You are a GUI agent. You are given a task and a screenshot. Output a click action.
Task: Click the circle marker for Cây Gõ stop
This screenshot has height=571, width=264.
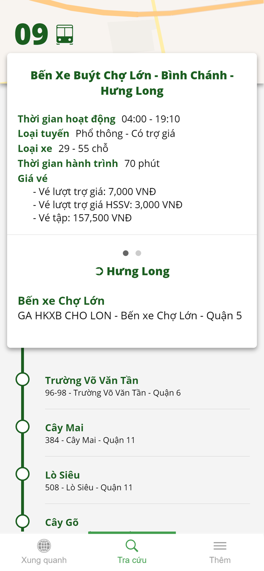tap(22, 522)
